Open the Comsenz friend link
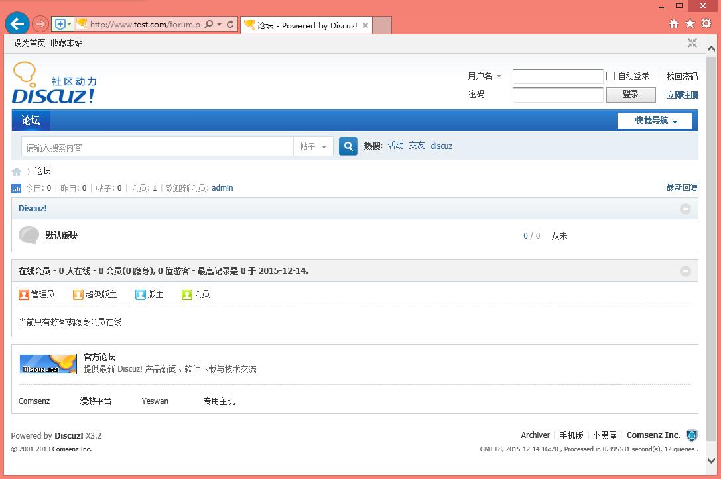The height and width of the screenshot is (479, 721). (x=34, y=401)
